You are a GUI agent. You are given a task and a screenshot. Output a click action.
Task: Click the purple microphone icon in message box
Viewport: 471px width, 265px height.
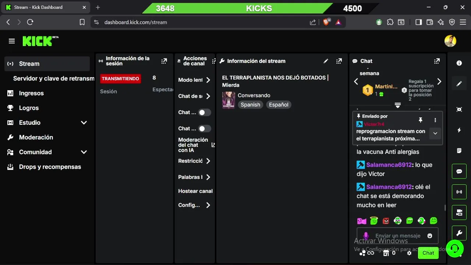(366, 236)
